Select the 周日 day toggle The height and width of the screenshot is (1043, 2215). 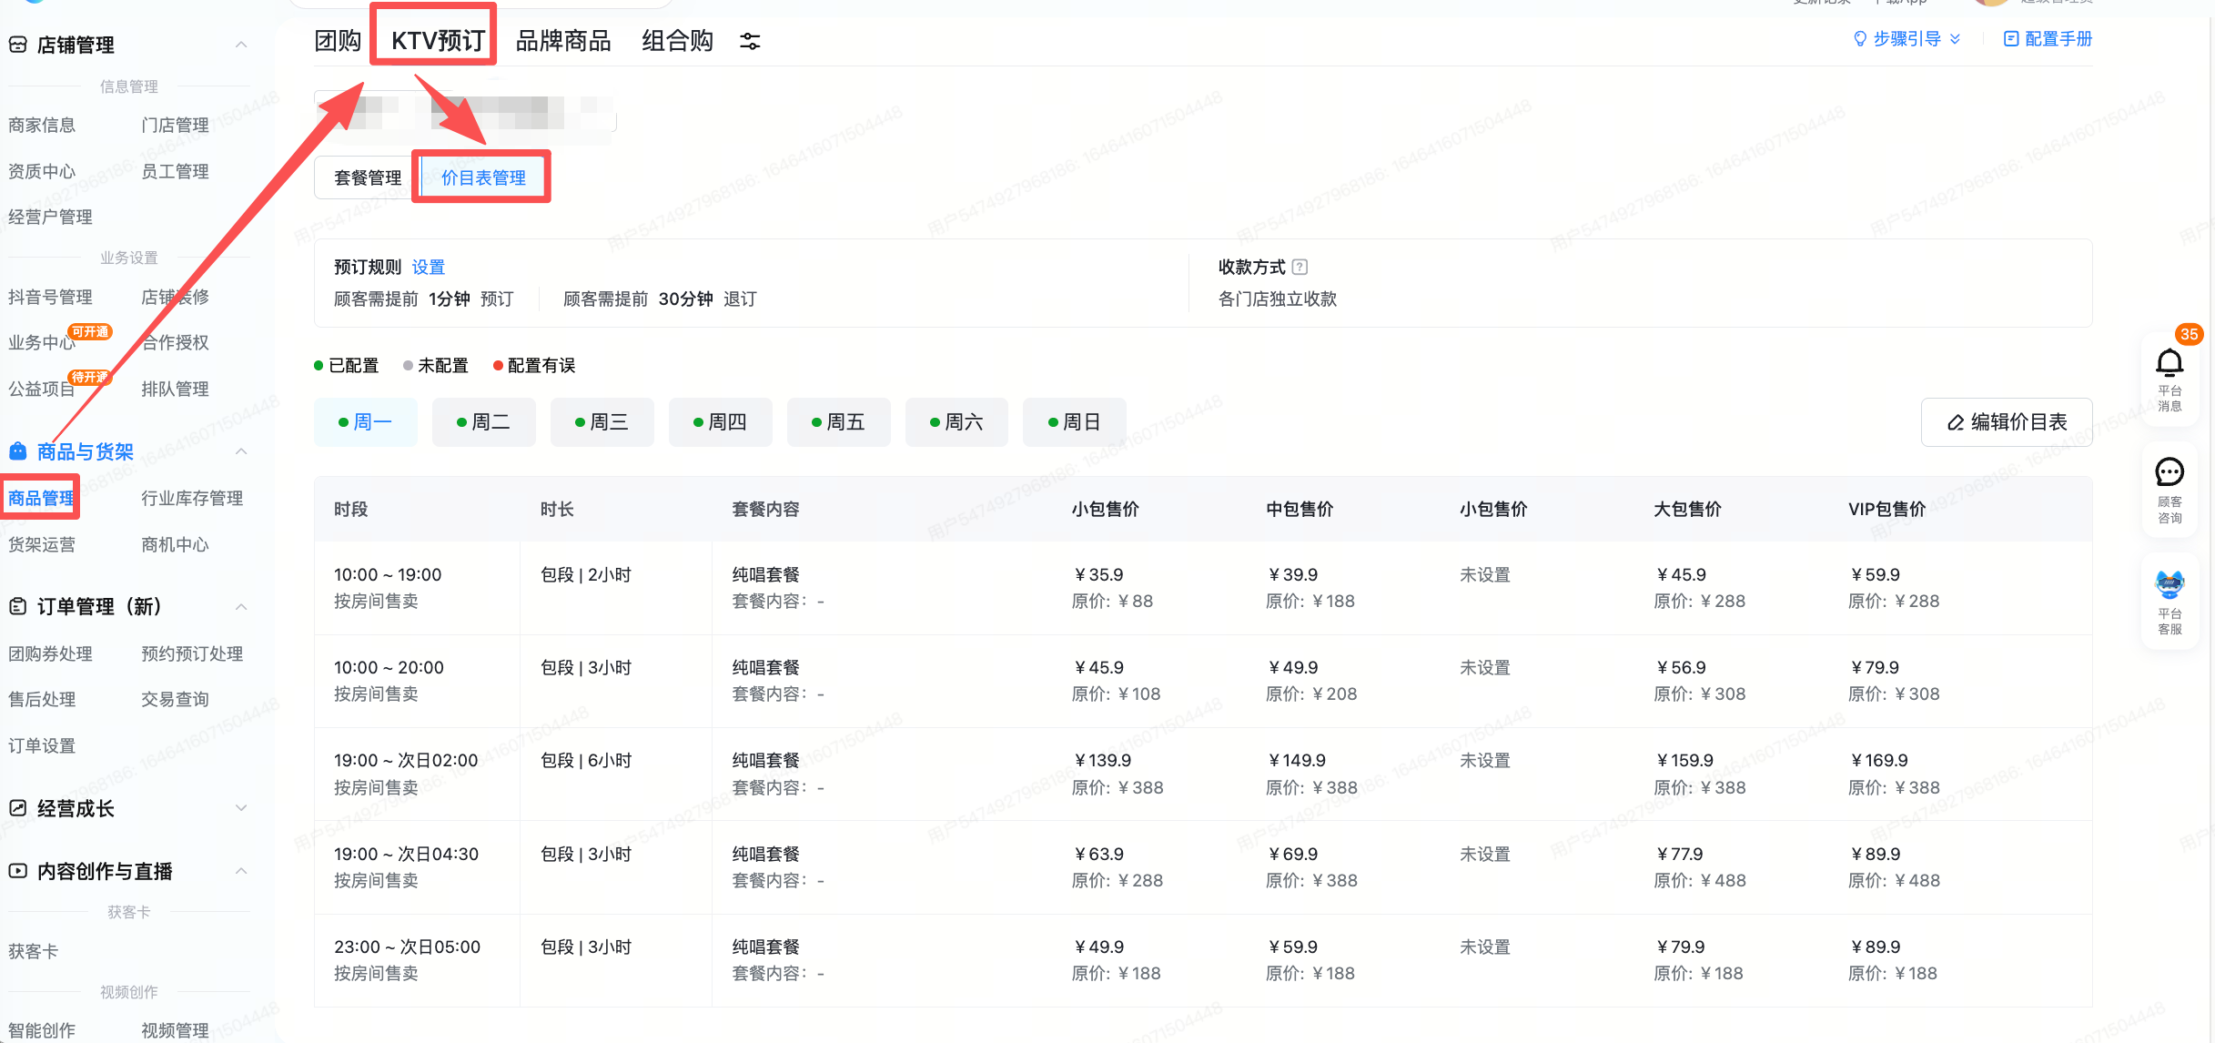click(x=1075, y=422)
